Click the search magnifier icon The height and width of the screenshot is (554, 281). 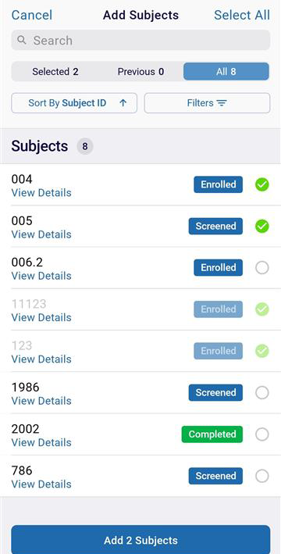coord(22,41)
